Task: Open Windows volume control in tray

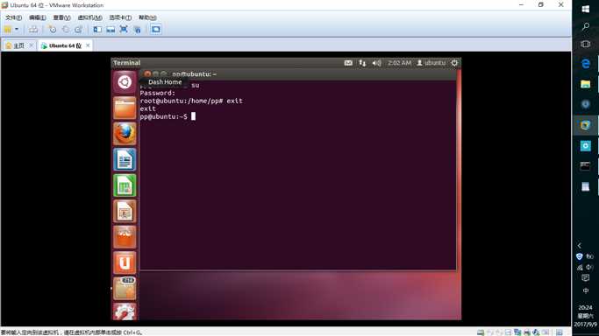Action: [x=590, y=267]
